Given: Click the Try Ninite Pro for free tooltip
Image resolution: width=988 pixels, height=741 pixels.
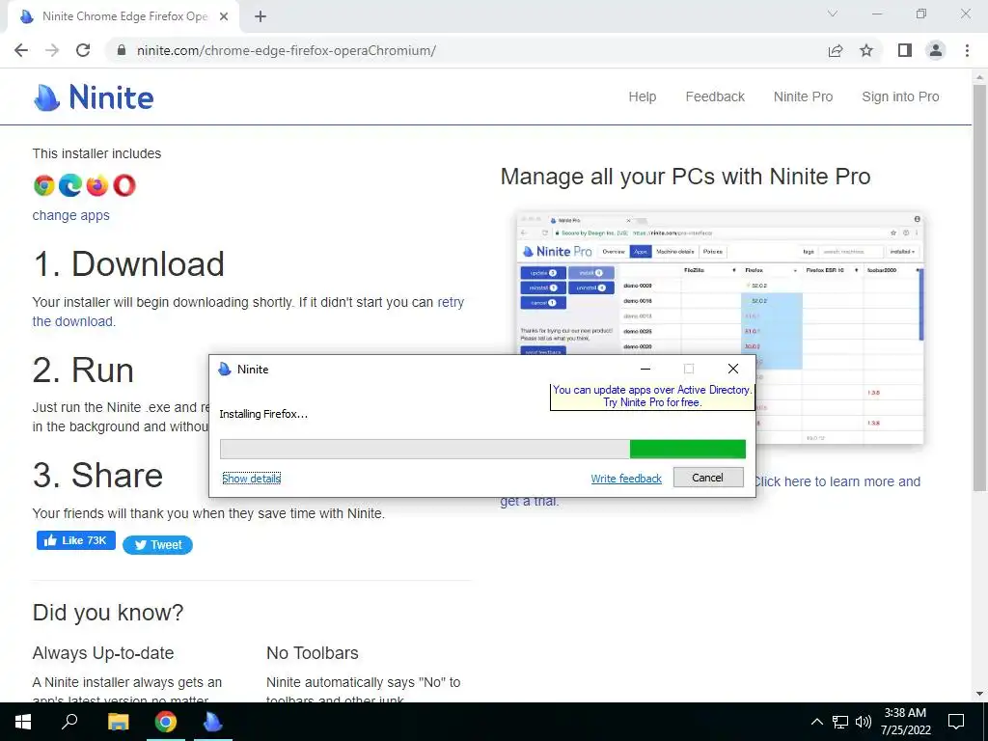Looking at the screenshot, I should 652,397.
